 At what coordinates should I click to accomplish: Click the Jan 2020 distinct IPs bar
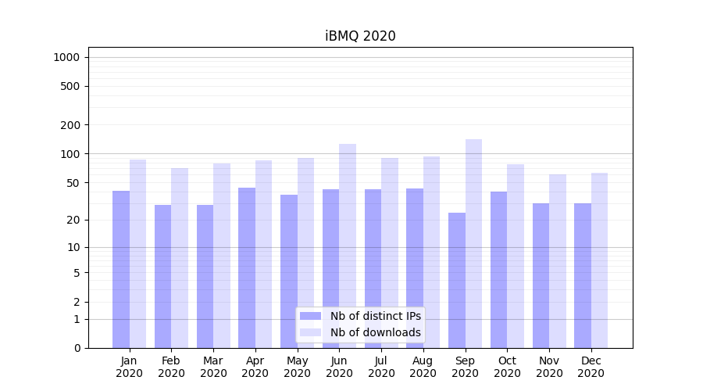pyautogui.click(x=121, y=269)
